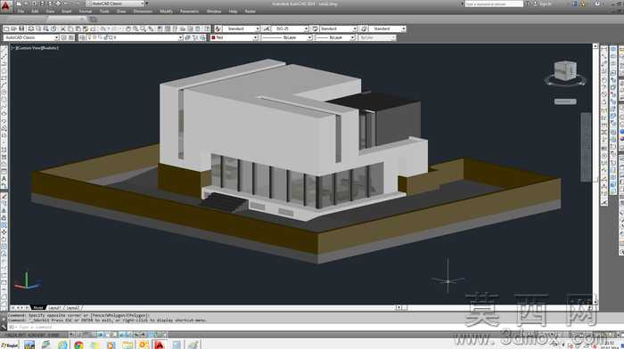This screenshot has width=624, height=349.
Task: Open the Help menu
Action: coord(233,12)
